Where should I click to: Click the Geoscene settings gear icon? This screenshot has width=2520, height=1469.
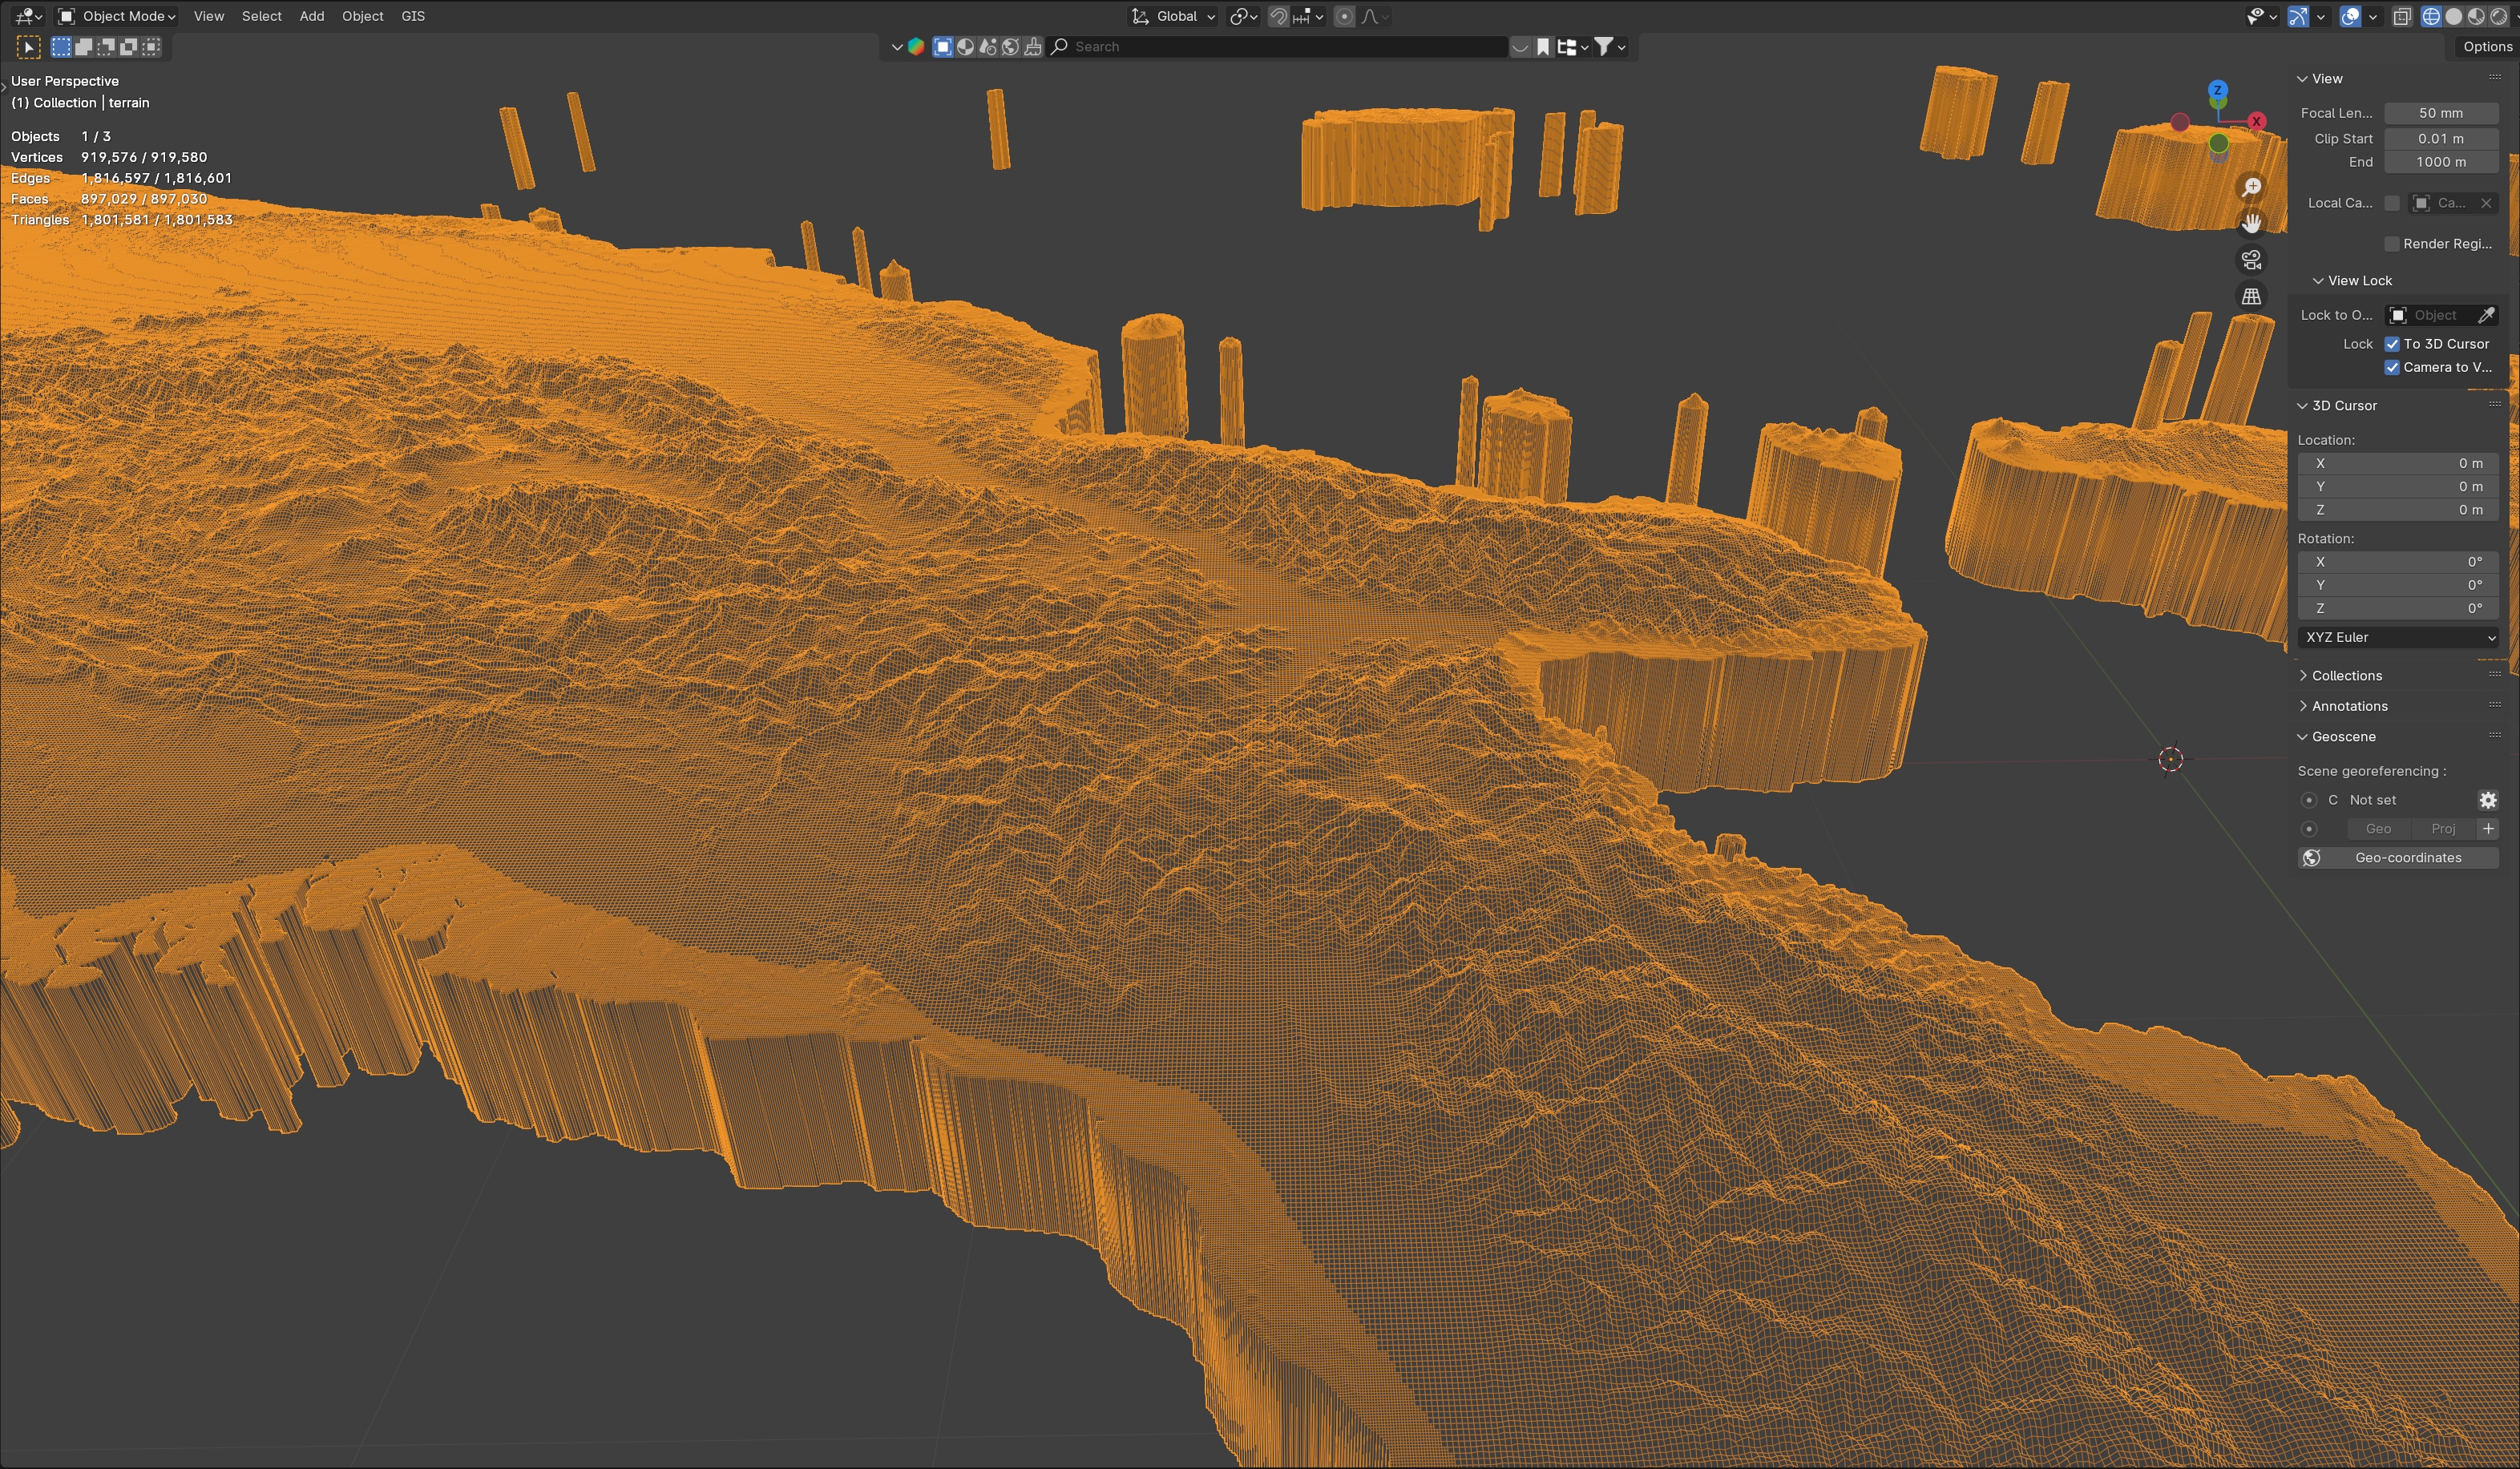tap(2487, 800)
